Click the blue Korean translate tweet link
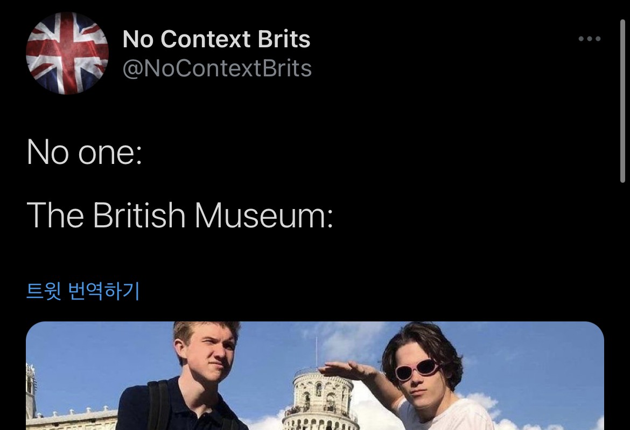Image resolution: width=630 pixels, height=430 pixels. pos(83,291)
